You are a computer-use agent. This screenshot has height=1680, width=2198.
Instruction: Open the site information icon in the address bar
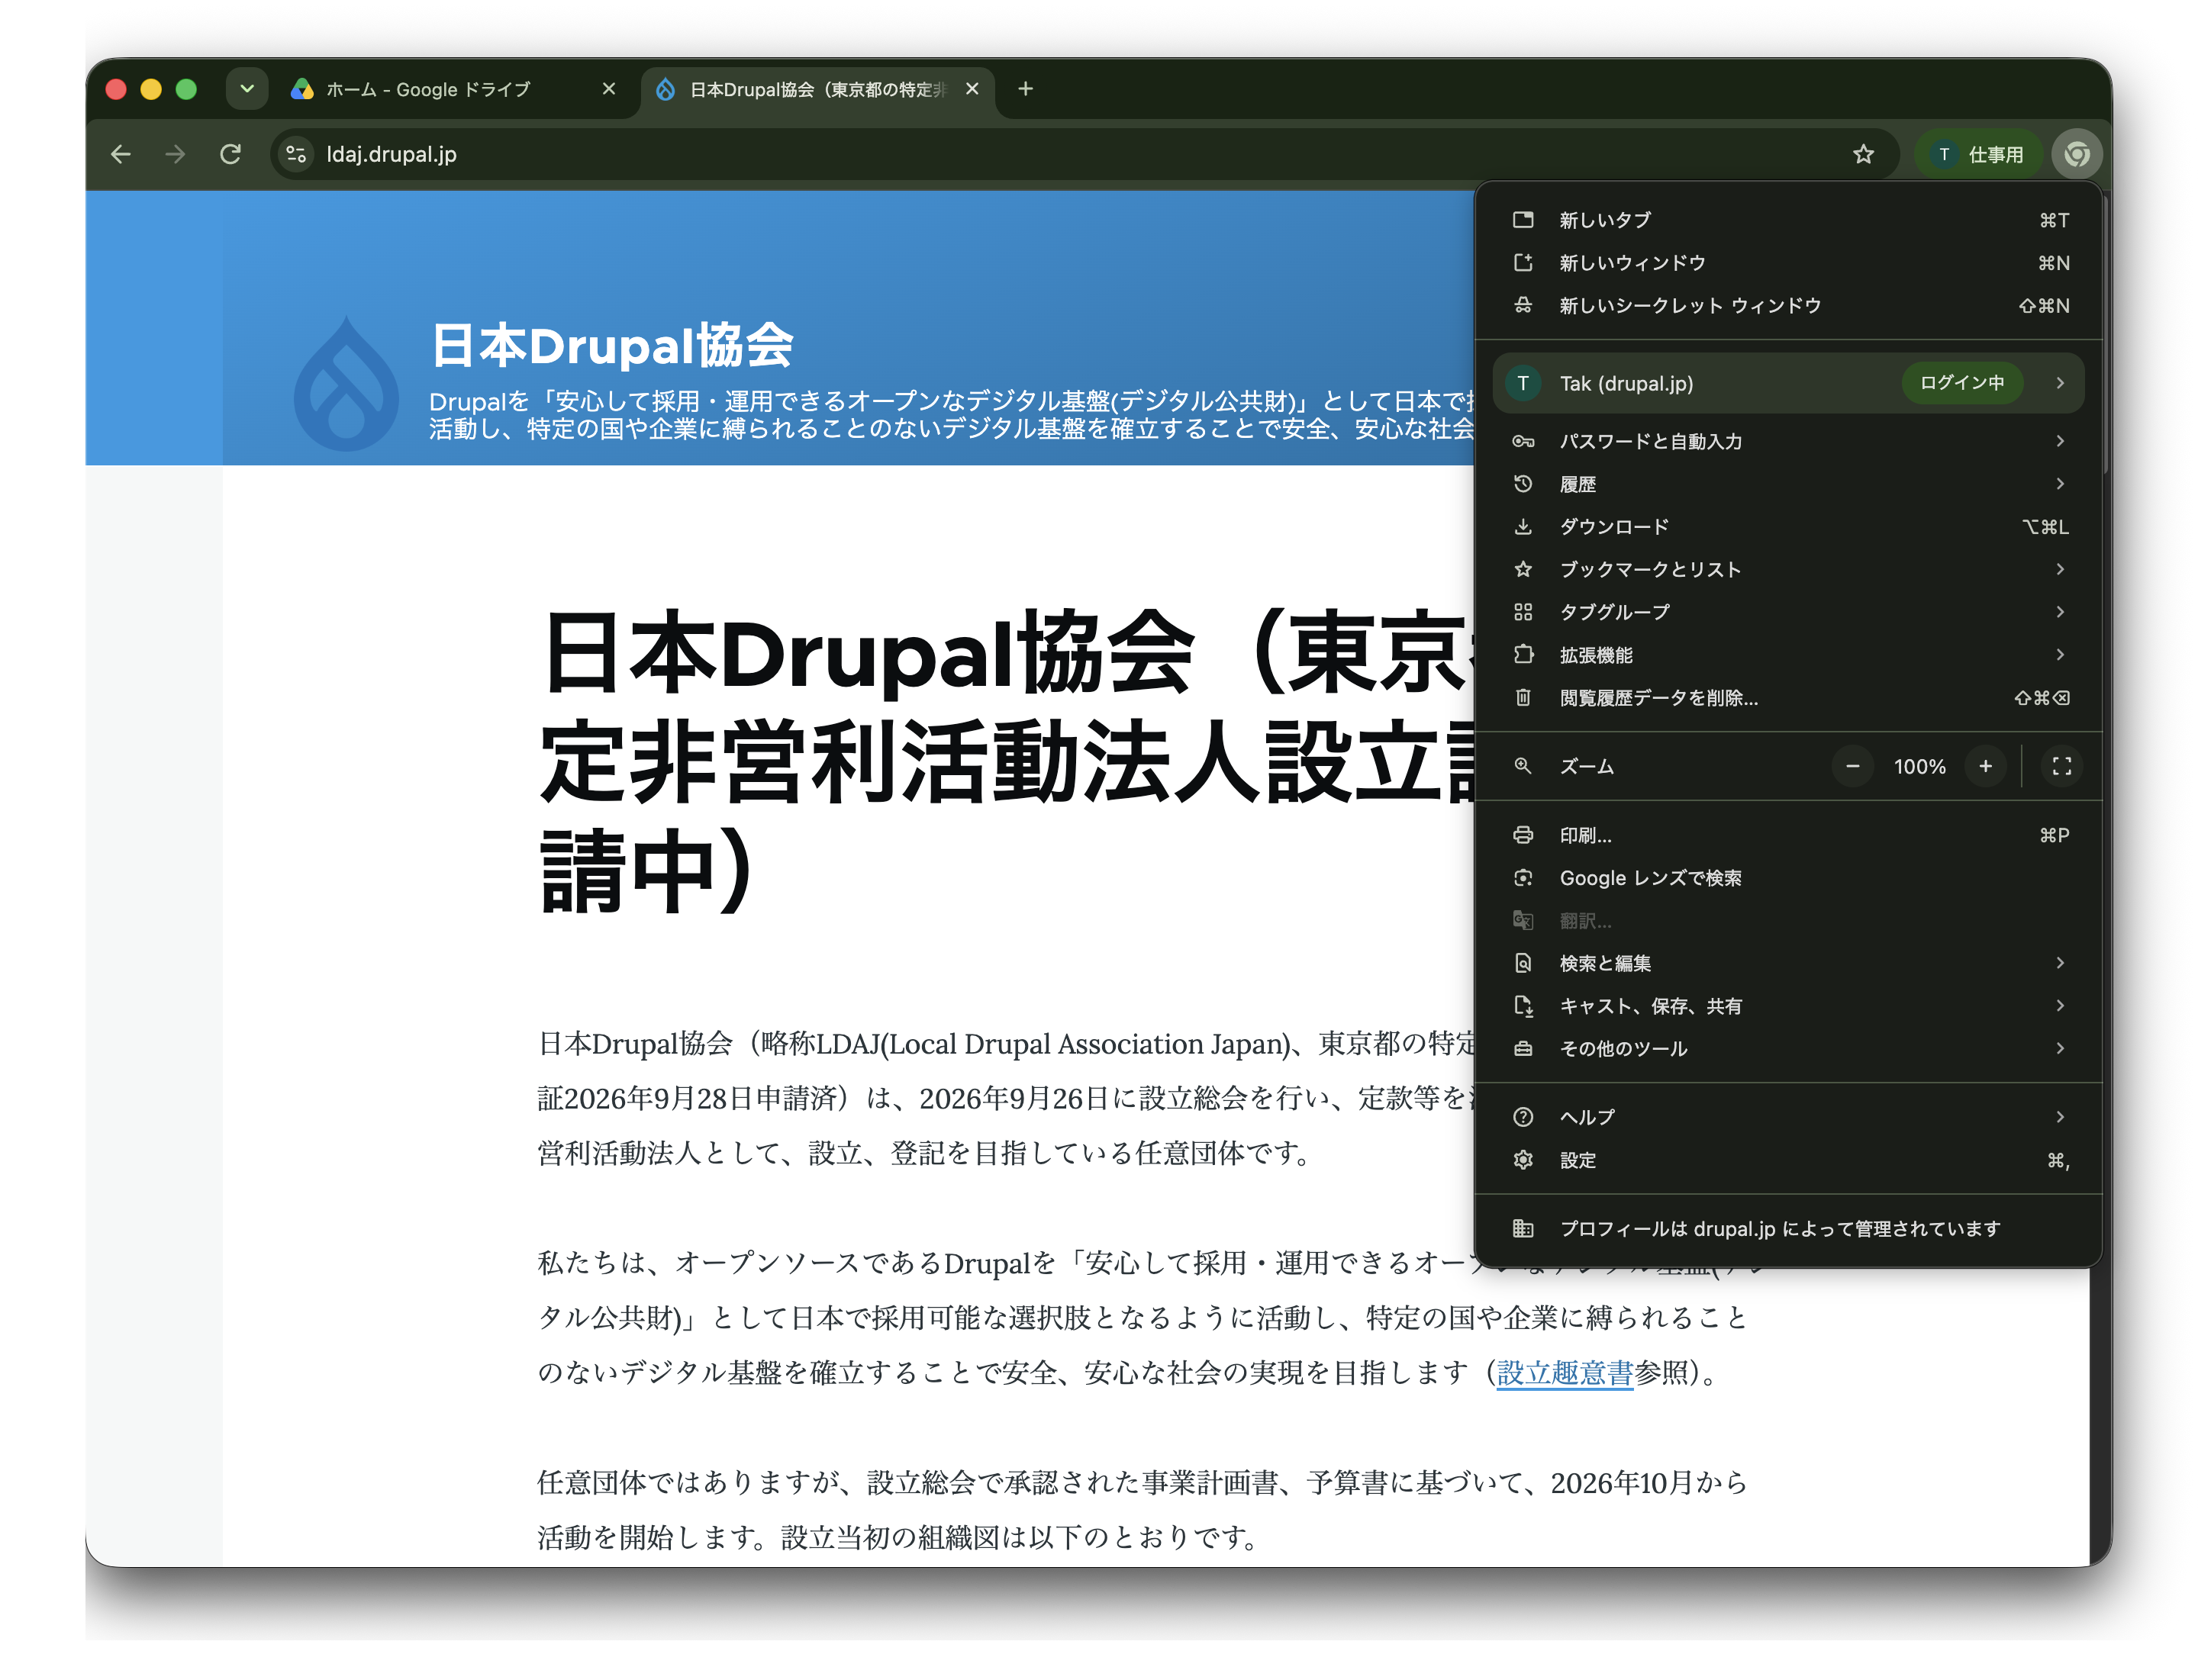(296, 154)
